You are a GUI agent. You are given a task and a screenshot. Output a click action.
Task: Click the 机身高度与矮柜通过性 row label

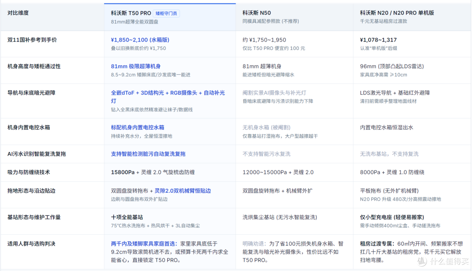coord(34,66)
